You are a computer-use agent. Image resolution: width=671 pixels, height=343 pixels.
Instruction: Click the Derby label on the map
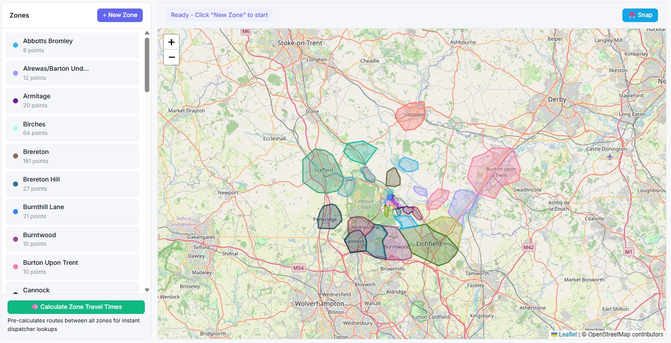[x=557, y=99]
